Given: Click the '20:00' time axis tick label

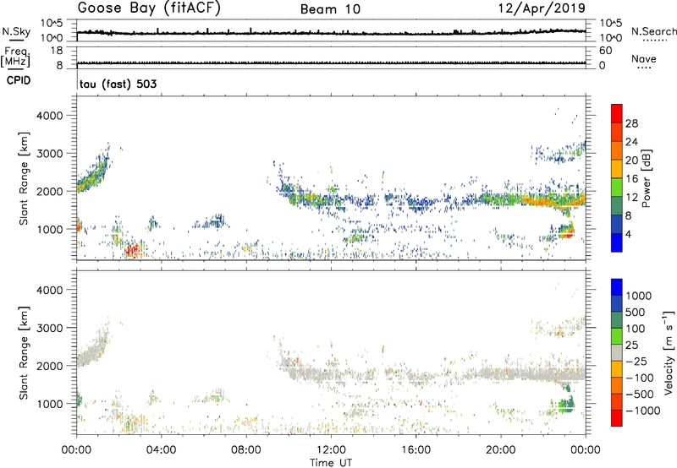Looking at the screenshot, I should (500, 450).
